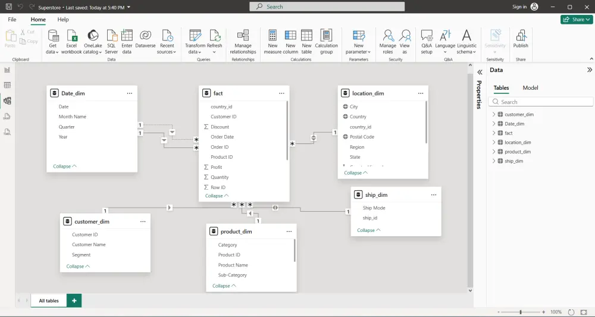Expand the customer_dim table in the Data pane
The height and width of the screenshot is (317, 595).
coord(494,114)
